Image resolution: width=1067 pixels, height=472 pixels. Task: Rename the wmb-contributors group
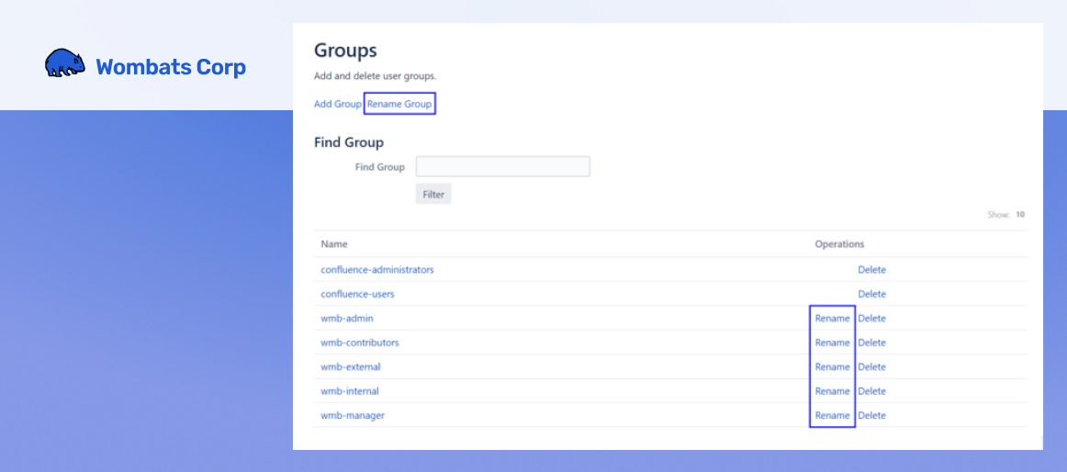tap(832, 343)
